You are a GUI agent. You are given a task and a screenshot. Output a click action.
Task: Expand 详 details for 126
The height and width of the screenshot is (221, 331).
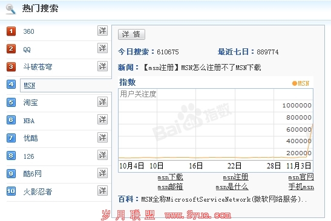coord(103,155)
